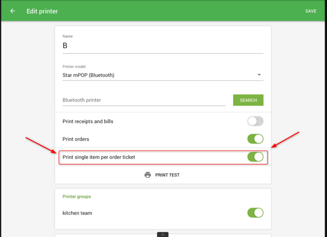Turn off the Print orders switch

255,139
